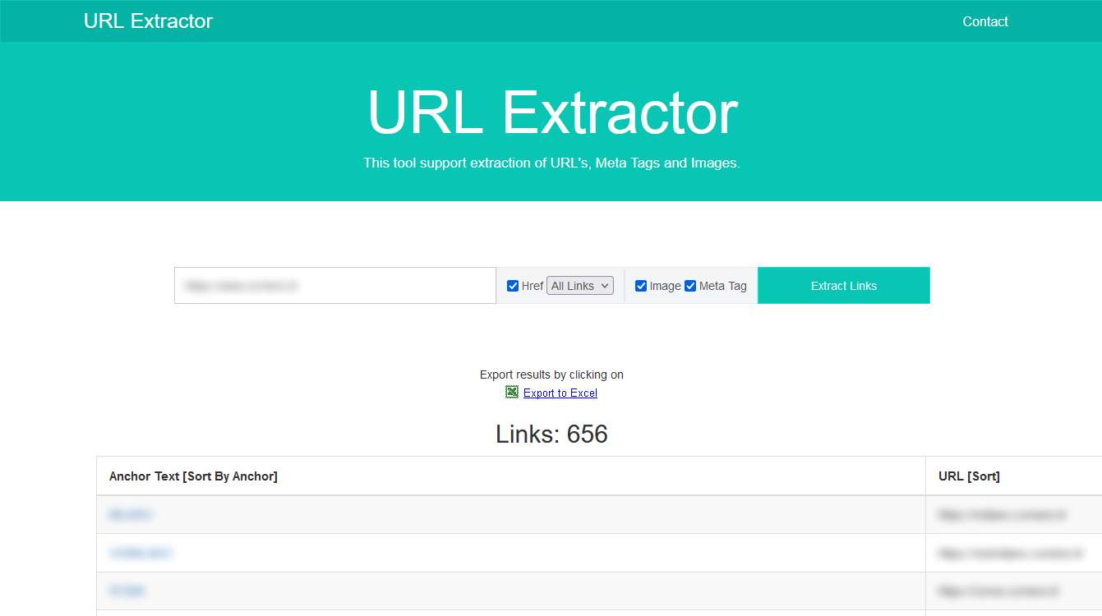Focus the URL input field
1102x616 pixels.
click(335, 286)
